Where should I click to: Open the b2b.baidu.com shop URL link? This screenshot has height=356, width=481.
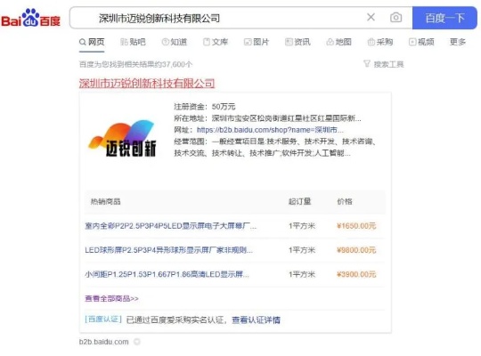[270, 130]
